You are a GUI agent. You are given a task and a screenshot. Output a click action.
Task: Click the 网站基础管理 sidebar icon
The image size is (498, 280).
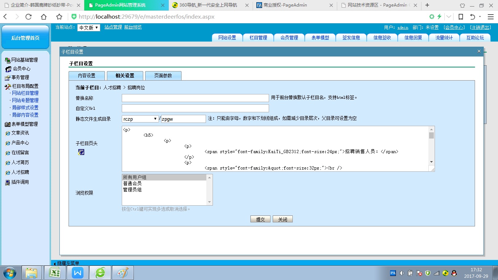point(7,60)
